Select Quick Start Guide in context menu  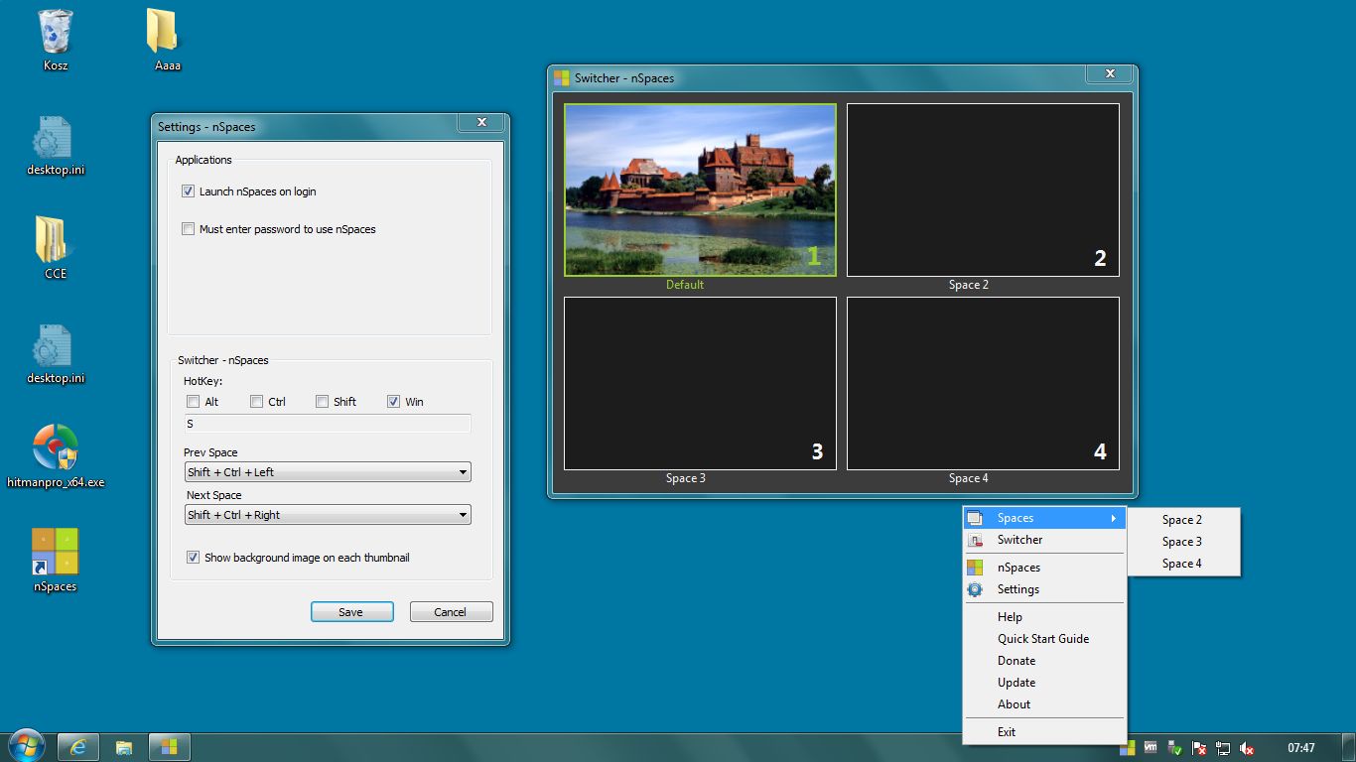coord(1042,639)
